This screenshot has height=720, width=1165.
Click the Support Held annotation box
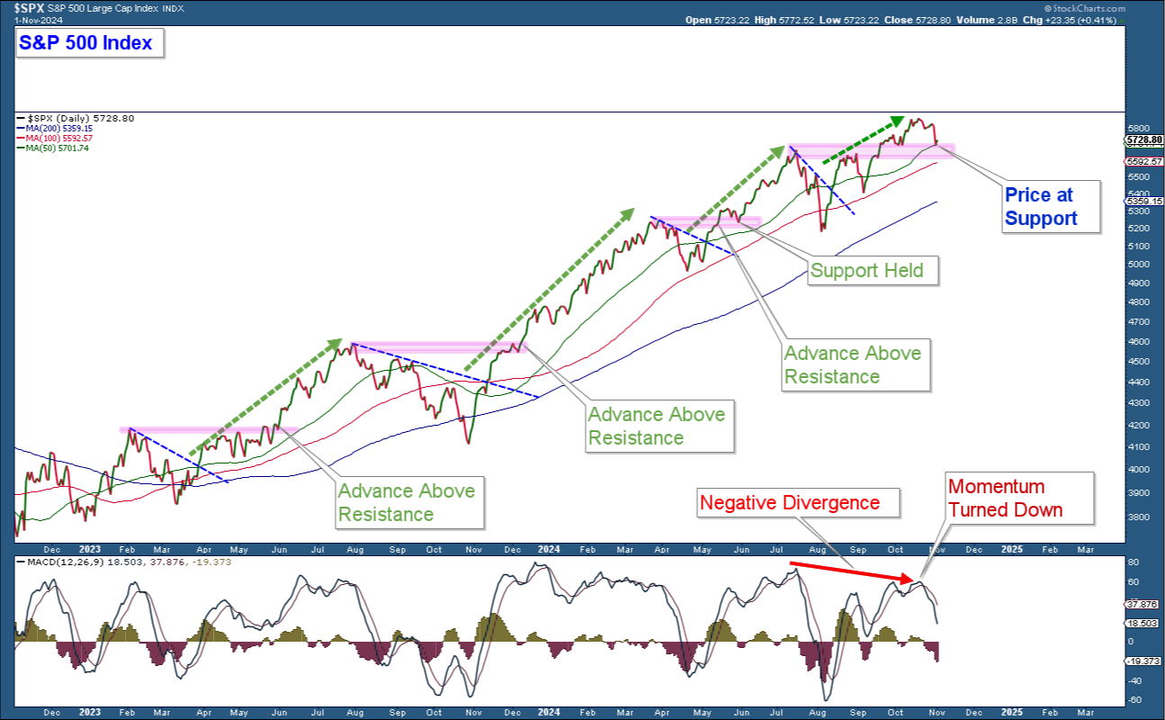(x=867, y=270)
